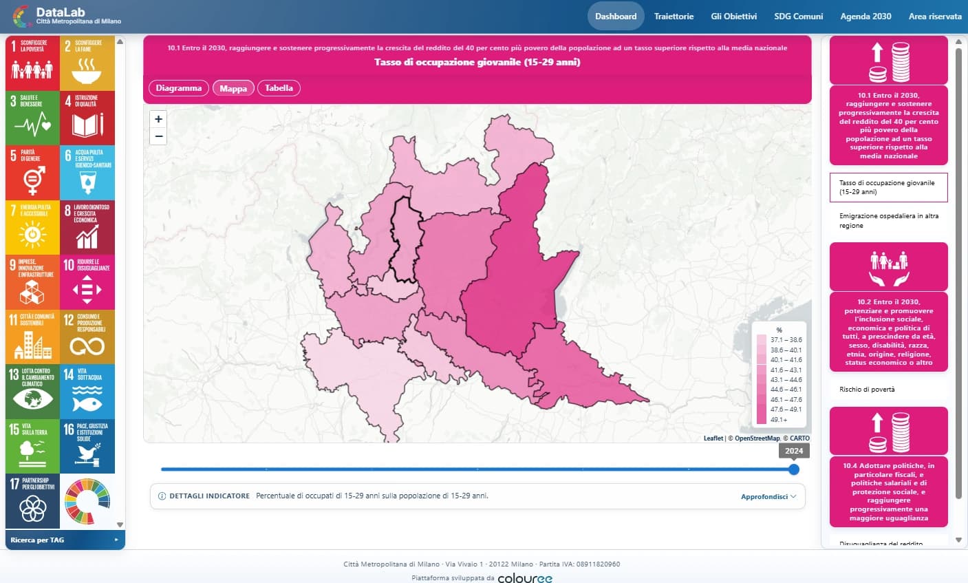
Task: Select SDG 12 Consumo e produzione responsabili
Action: [x=87, y=337]
